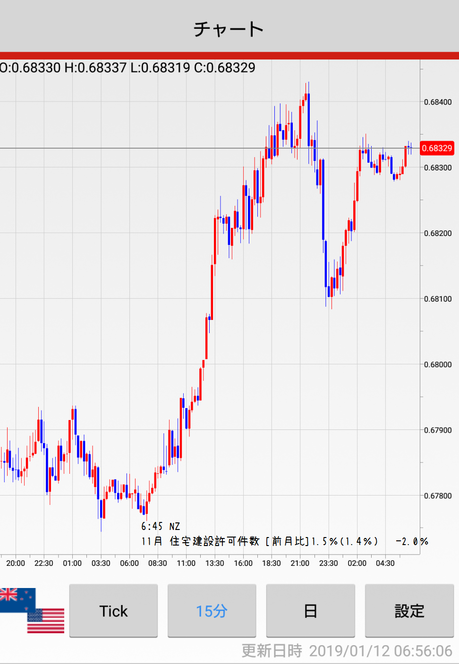Click the 0.68400 price axis label

click(438, 102)
